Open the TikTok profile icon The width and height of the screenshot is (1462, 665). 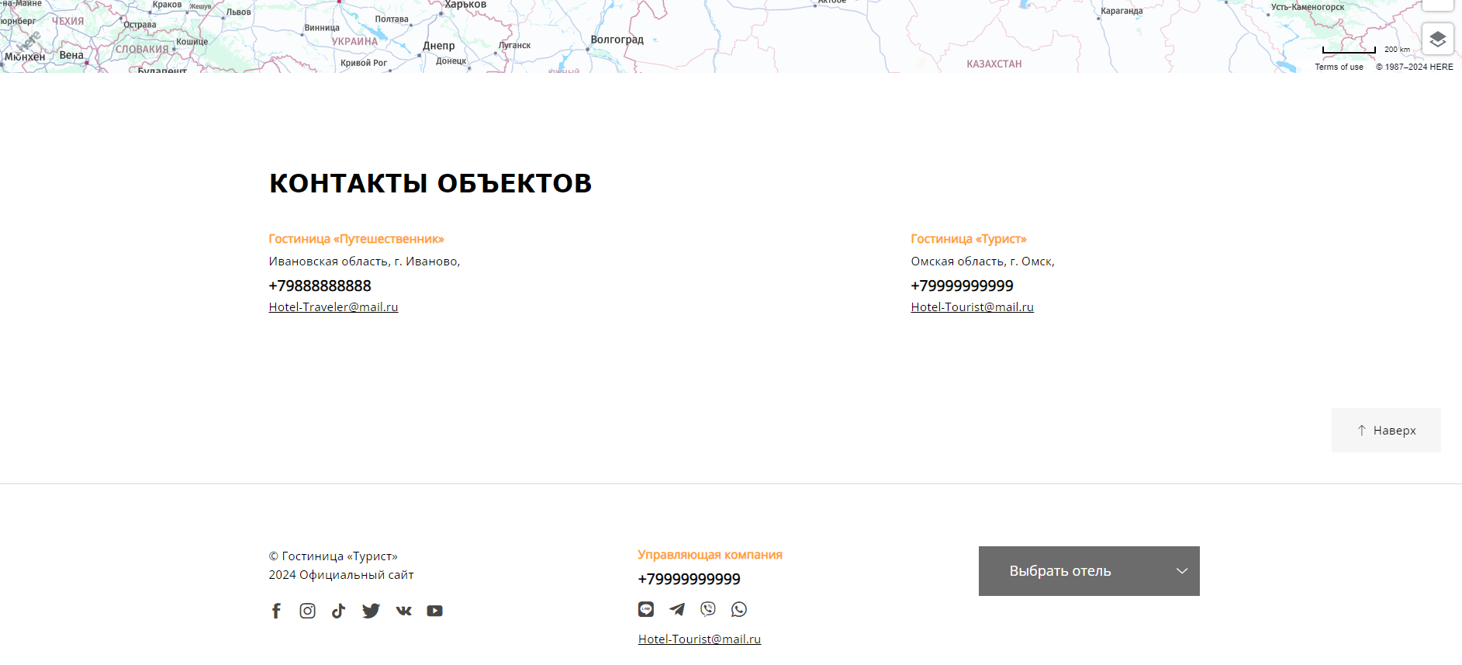pos(338,611)
